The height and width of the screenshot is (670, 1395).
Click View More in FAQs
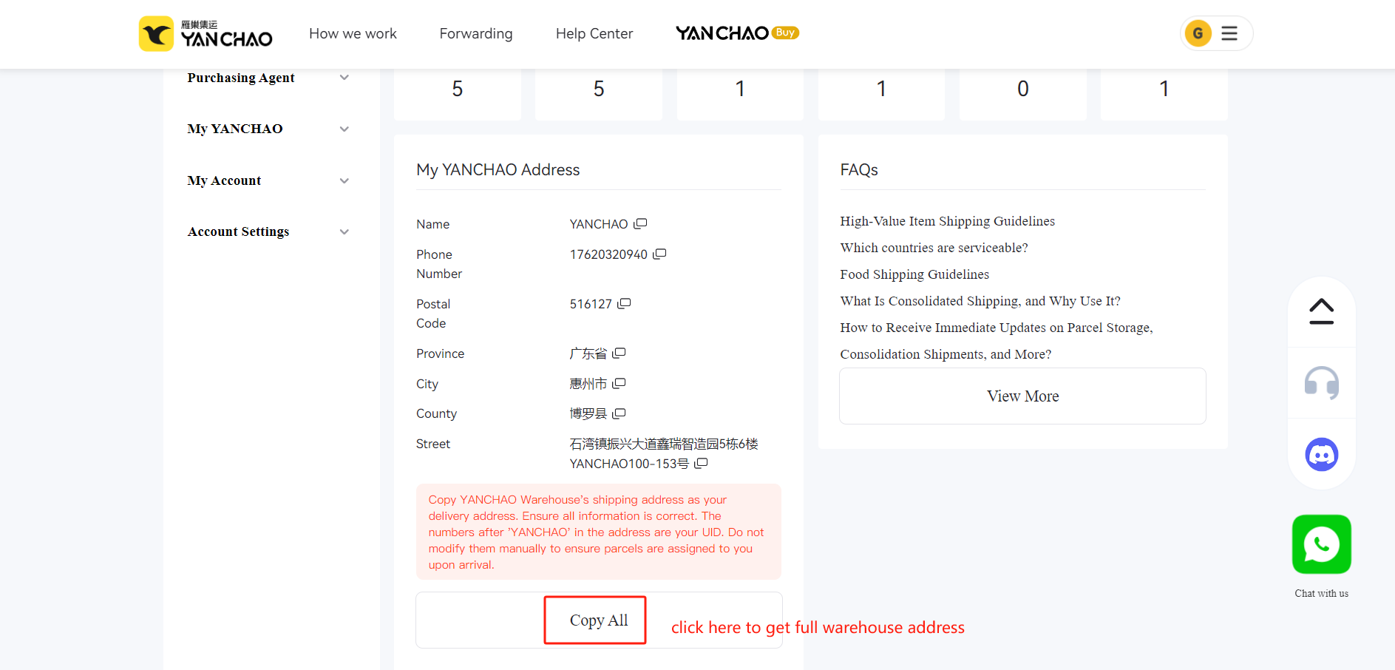point(1022,396)
